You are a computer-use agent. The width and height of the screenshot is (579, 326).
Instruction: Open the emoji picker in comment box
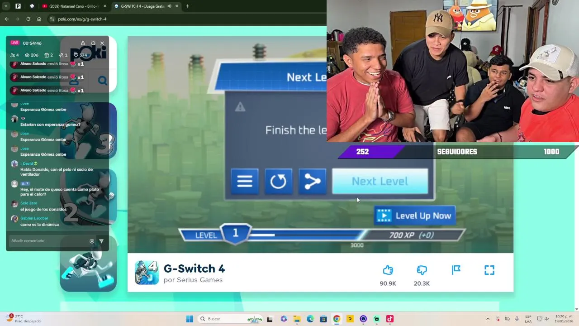(92, 241)
